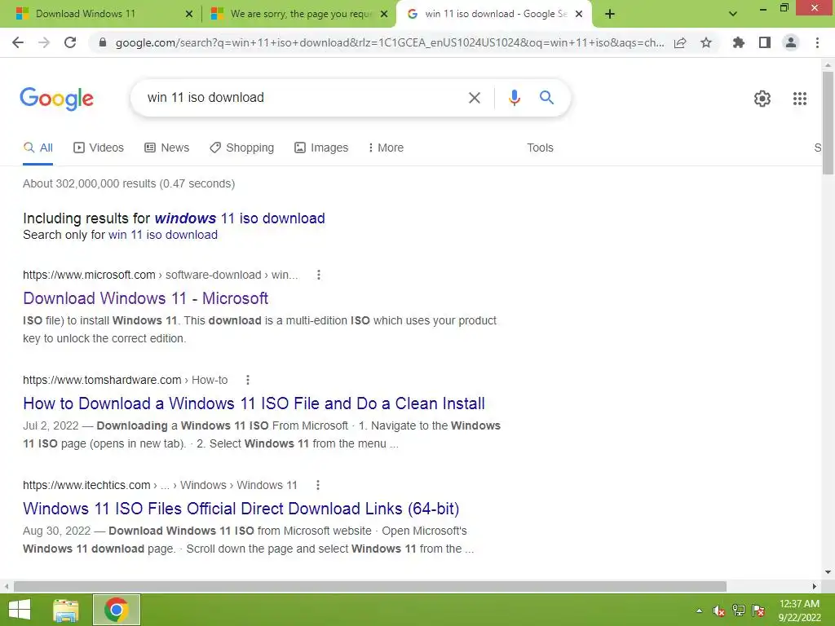Open options for the Microsoft result
The image size is (835, 626).
click(319, 275)
